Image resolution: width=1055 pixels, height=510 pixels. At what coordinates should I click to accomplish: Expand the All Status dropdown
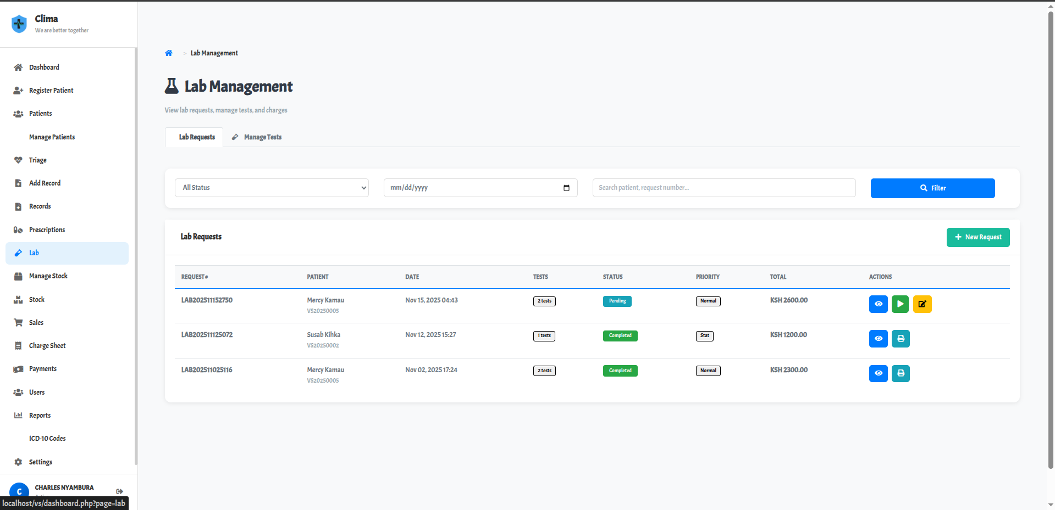[272, 188]
